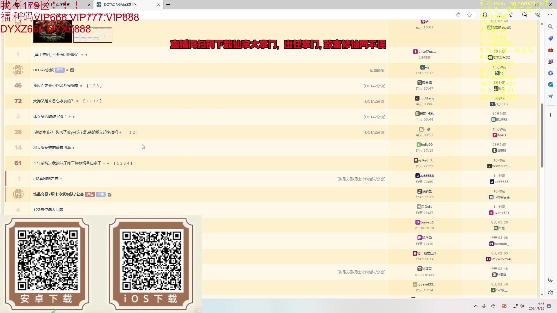The height and width of the screenshot is (313, 557).
Task: Open thread 我反而更关心四金战宠骗局
Action: point(56,85)
